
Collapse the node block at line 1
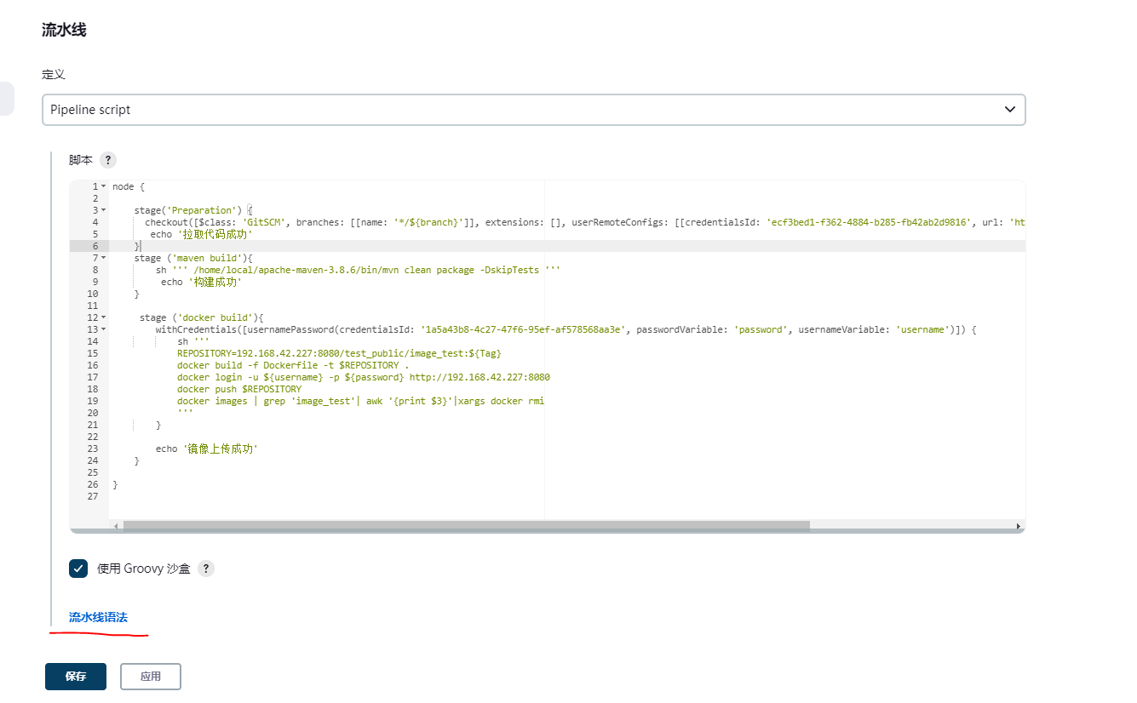104,186
